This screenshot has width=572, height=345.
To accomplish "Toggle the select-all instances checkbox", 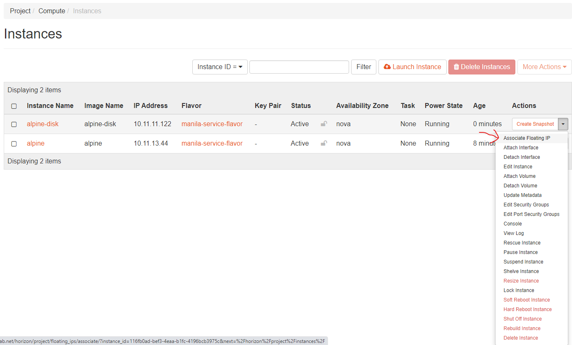I will (x=14, y=106).
